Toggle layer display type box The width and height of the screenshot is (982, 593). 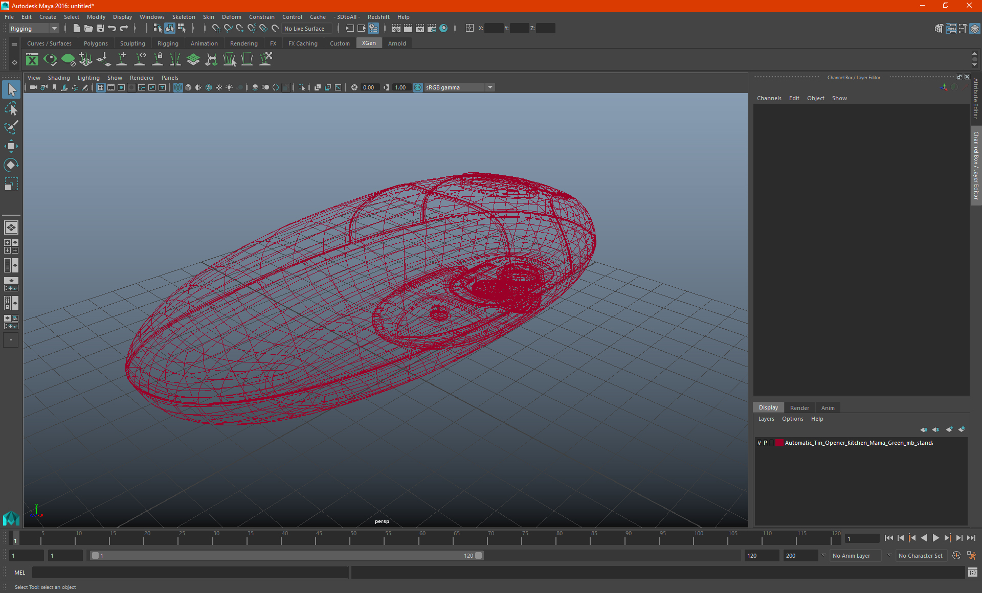click(x=771, y=443)
